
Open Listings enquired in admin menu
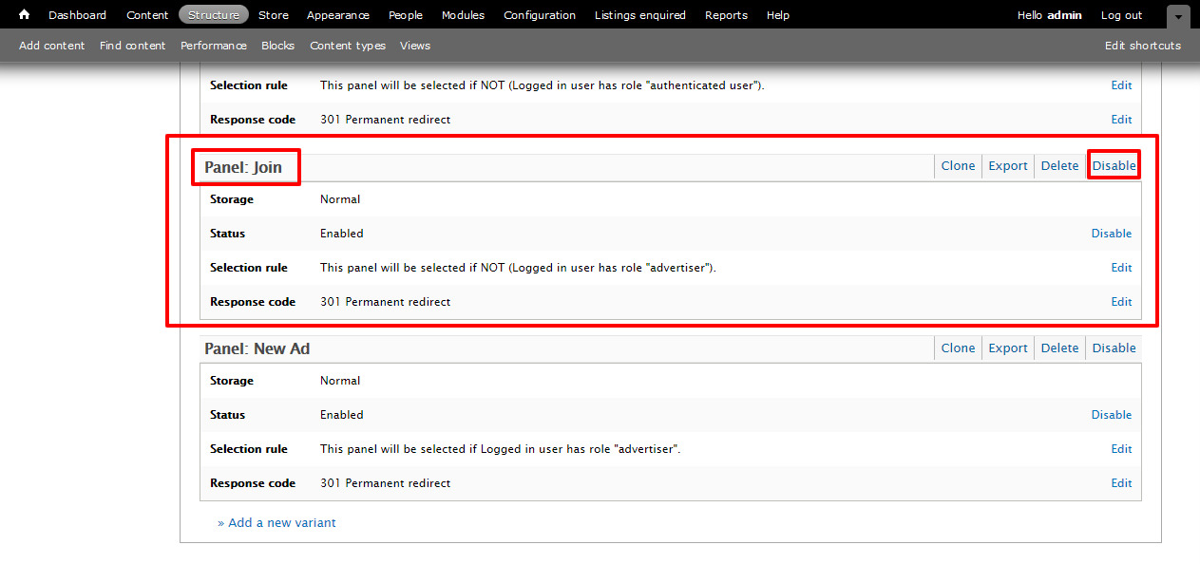[x=639, y=15]
